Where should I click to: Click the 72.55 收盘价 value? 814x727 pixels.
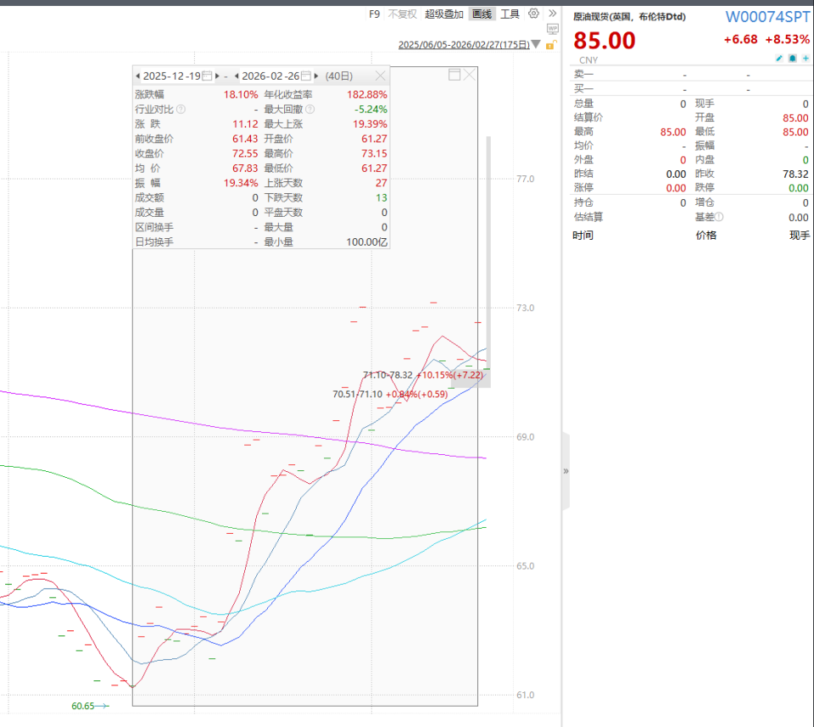point(245,153)
